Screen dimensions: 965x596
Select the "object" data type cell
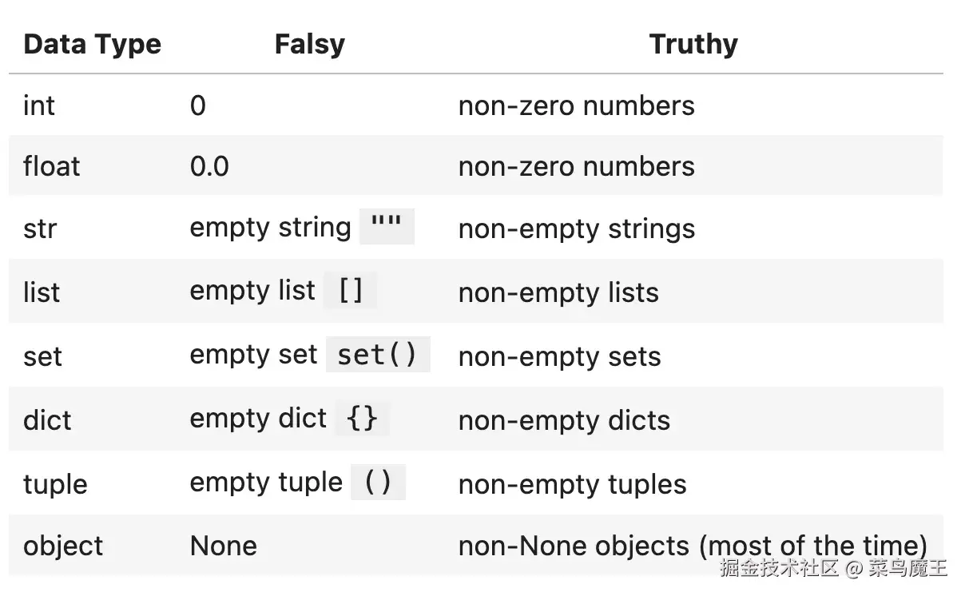click(x=63, y=546)
